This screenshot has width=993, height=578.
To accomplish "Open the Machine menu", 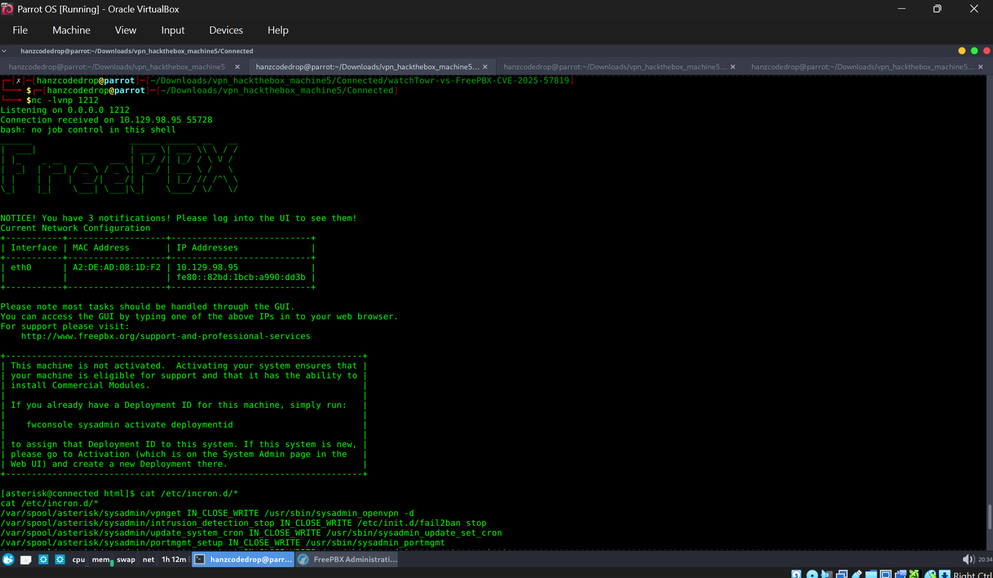I will pos(71,30).
